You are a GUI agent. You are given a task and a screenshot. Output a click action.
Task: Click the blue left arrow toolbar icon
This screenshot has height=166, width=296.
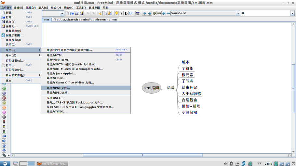(145, 13)
